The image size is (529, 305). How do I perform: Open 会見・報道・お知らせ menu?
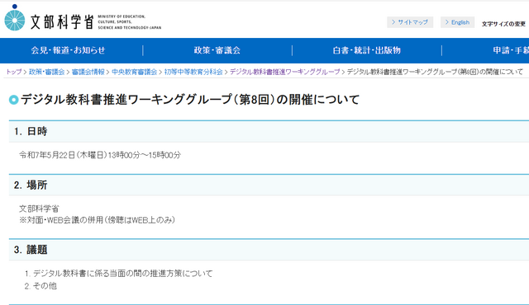pos(68,50)
